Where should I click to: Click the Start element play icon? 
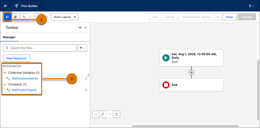(166, 58)
